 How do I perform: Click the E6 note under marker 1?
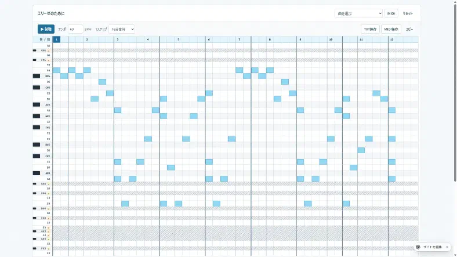[x=56, y=70]
